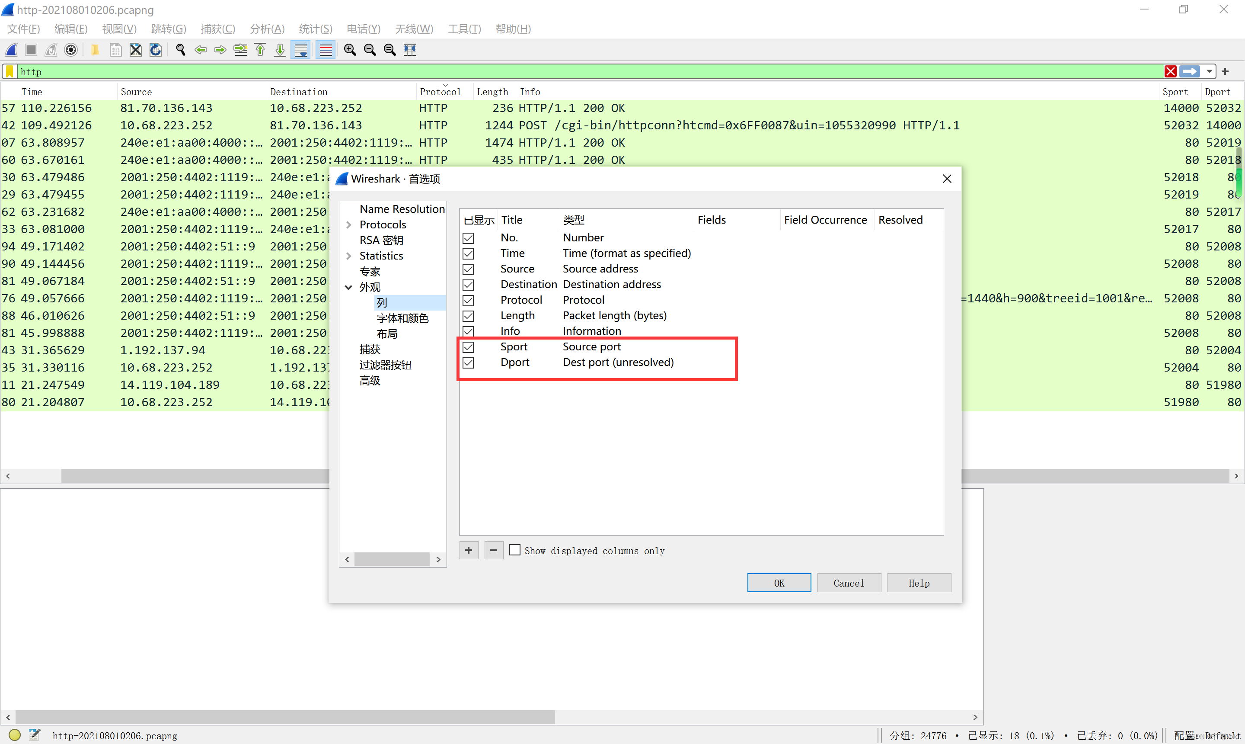
Task: Click the preferences tree horizontal scrollbar
Action: coord(392,559)
